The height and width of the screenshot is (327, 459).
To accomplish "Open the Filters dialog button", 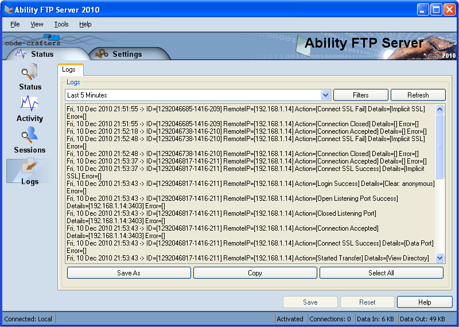I will [x=361, y=95].
